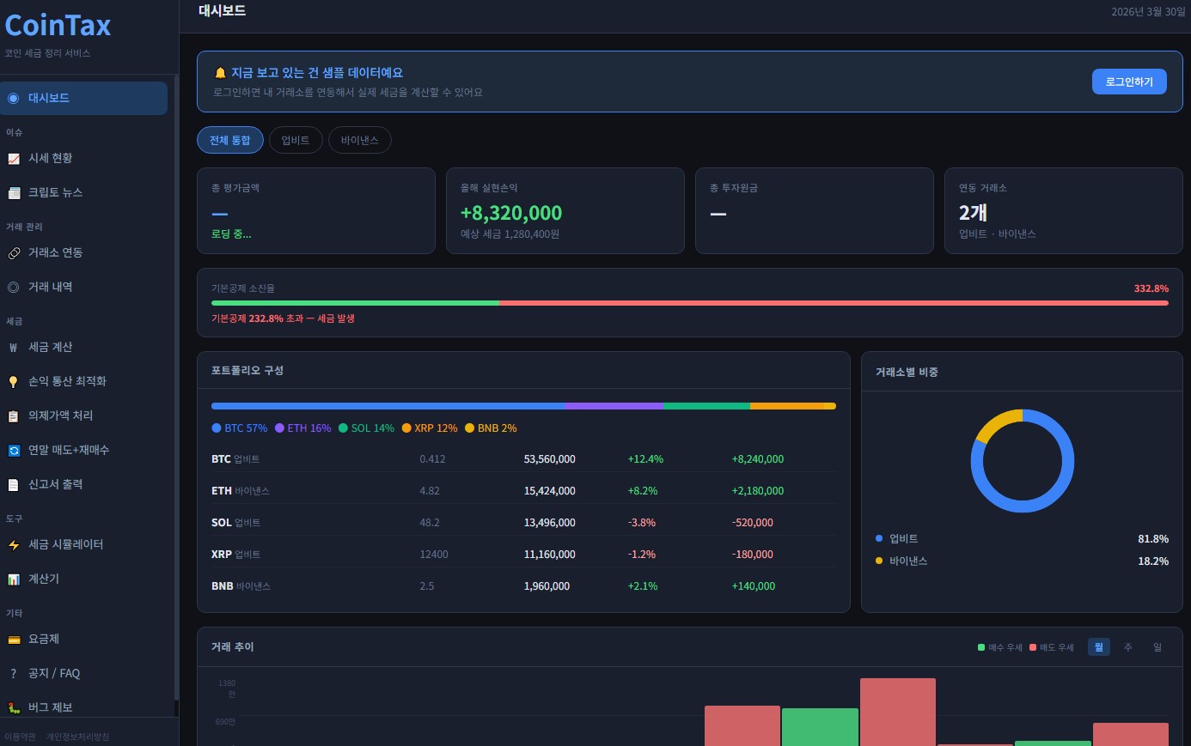Click the 요금제 card icon
The width and height of the screenshot is (1191, 746).
(x=13, y=639)
